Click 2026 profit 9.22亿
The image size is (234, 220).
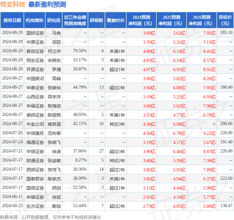tap(210, 133)
